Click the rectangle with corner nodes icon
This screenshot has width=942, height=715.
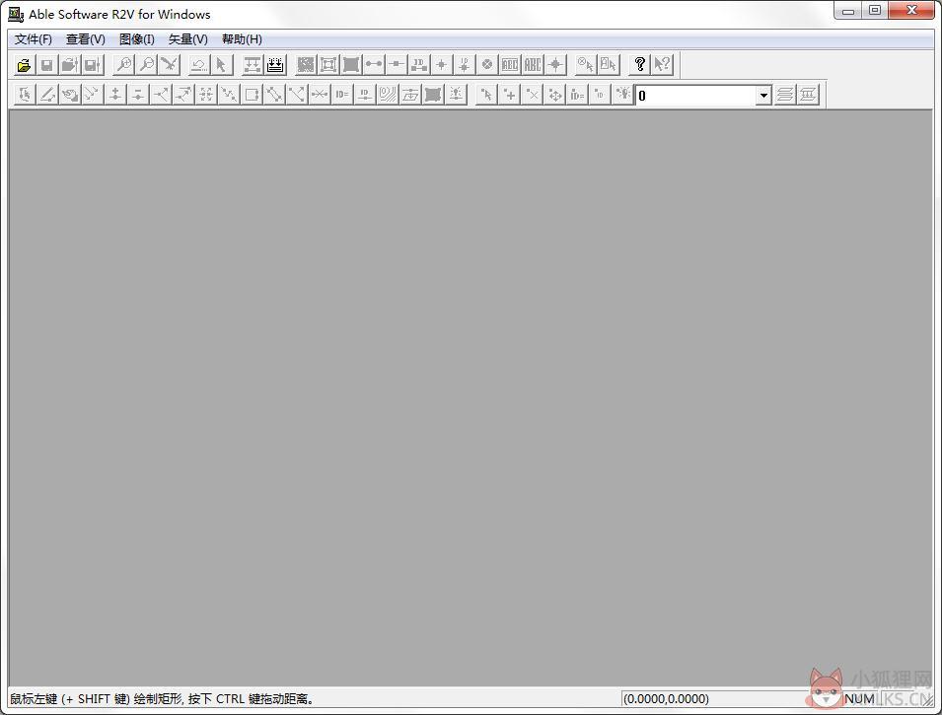click(328, 64)
